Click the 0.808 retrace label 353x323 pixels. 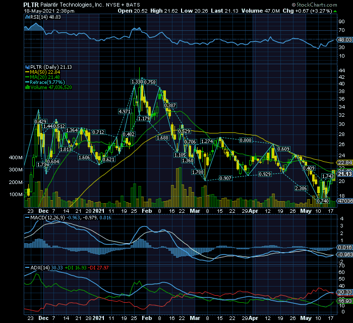click(246, 141)
